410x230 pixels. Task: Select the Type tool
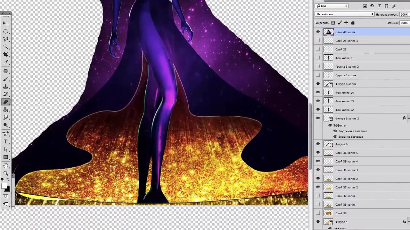pyautogui.click(x=6, y=142)
